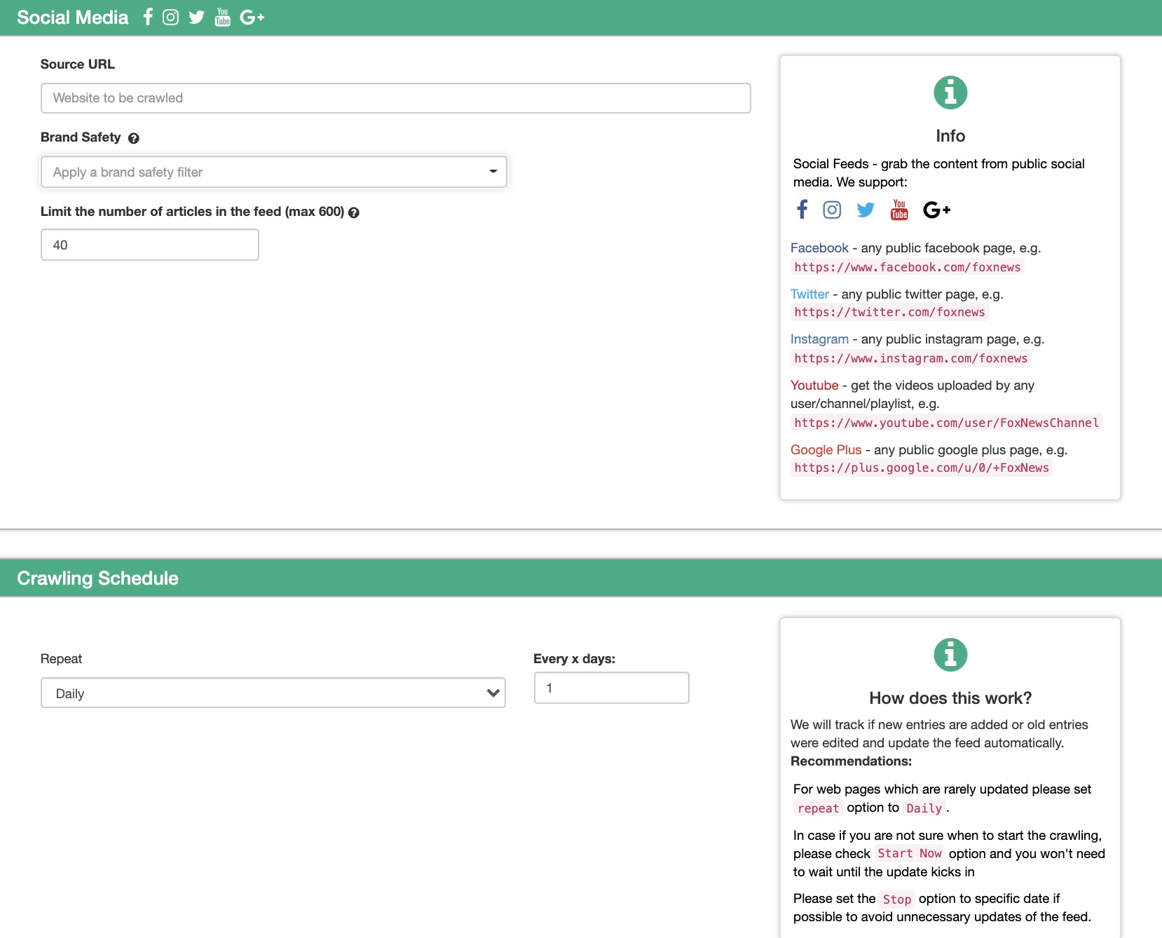Click the 'Daily' code label in recommendations
This screenshot has width=1162, height=938.
tap(924, 808)
